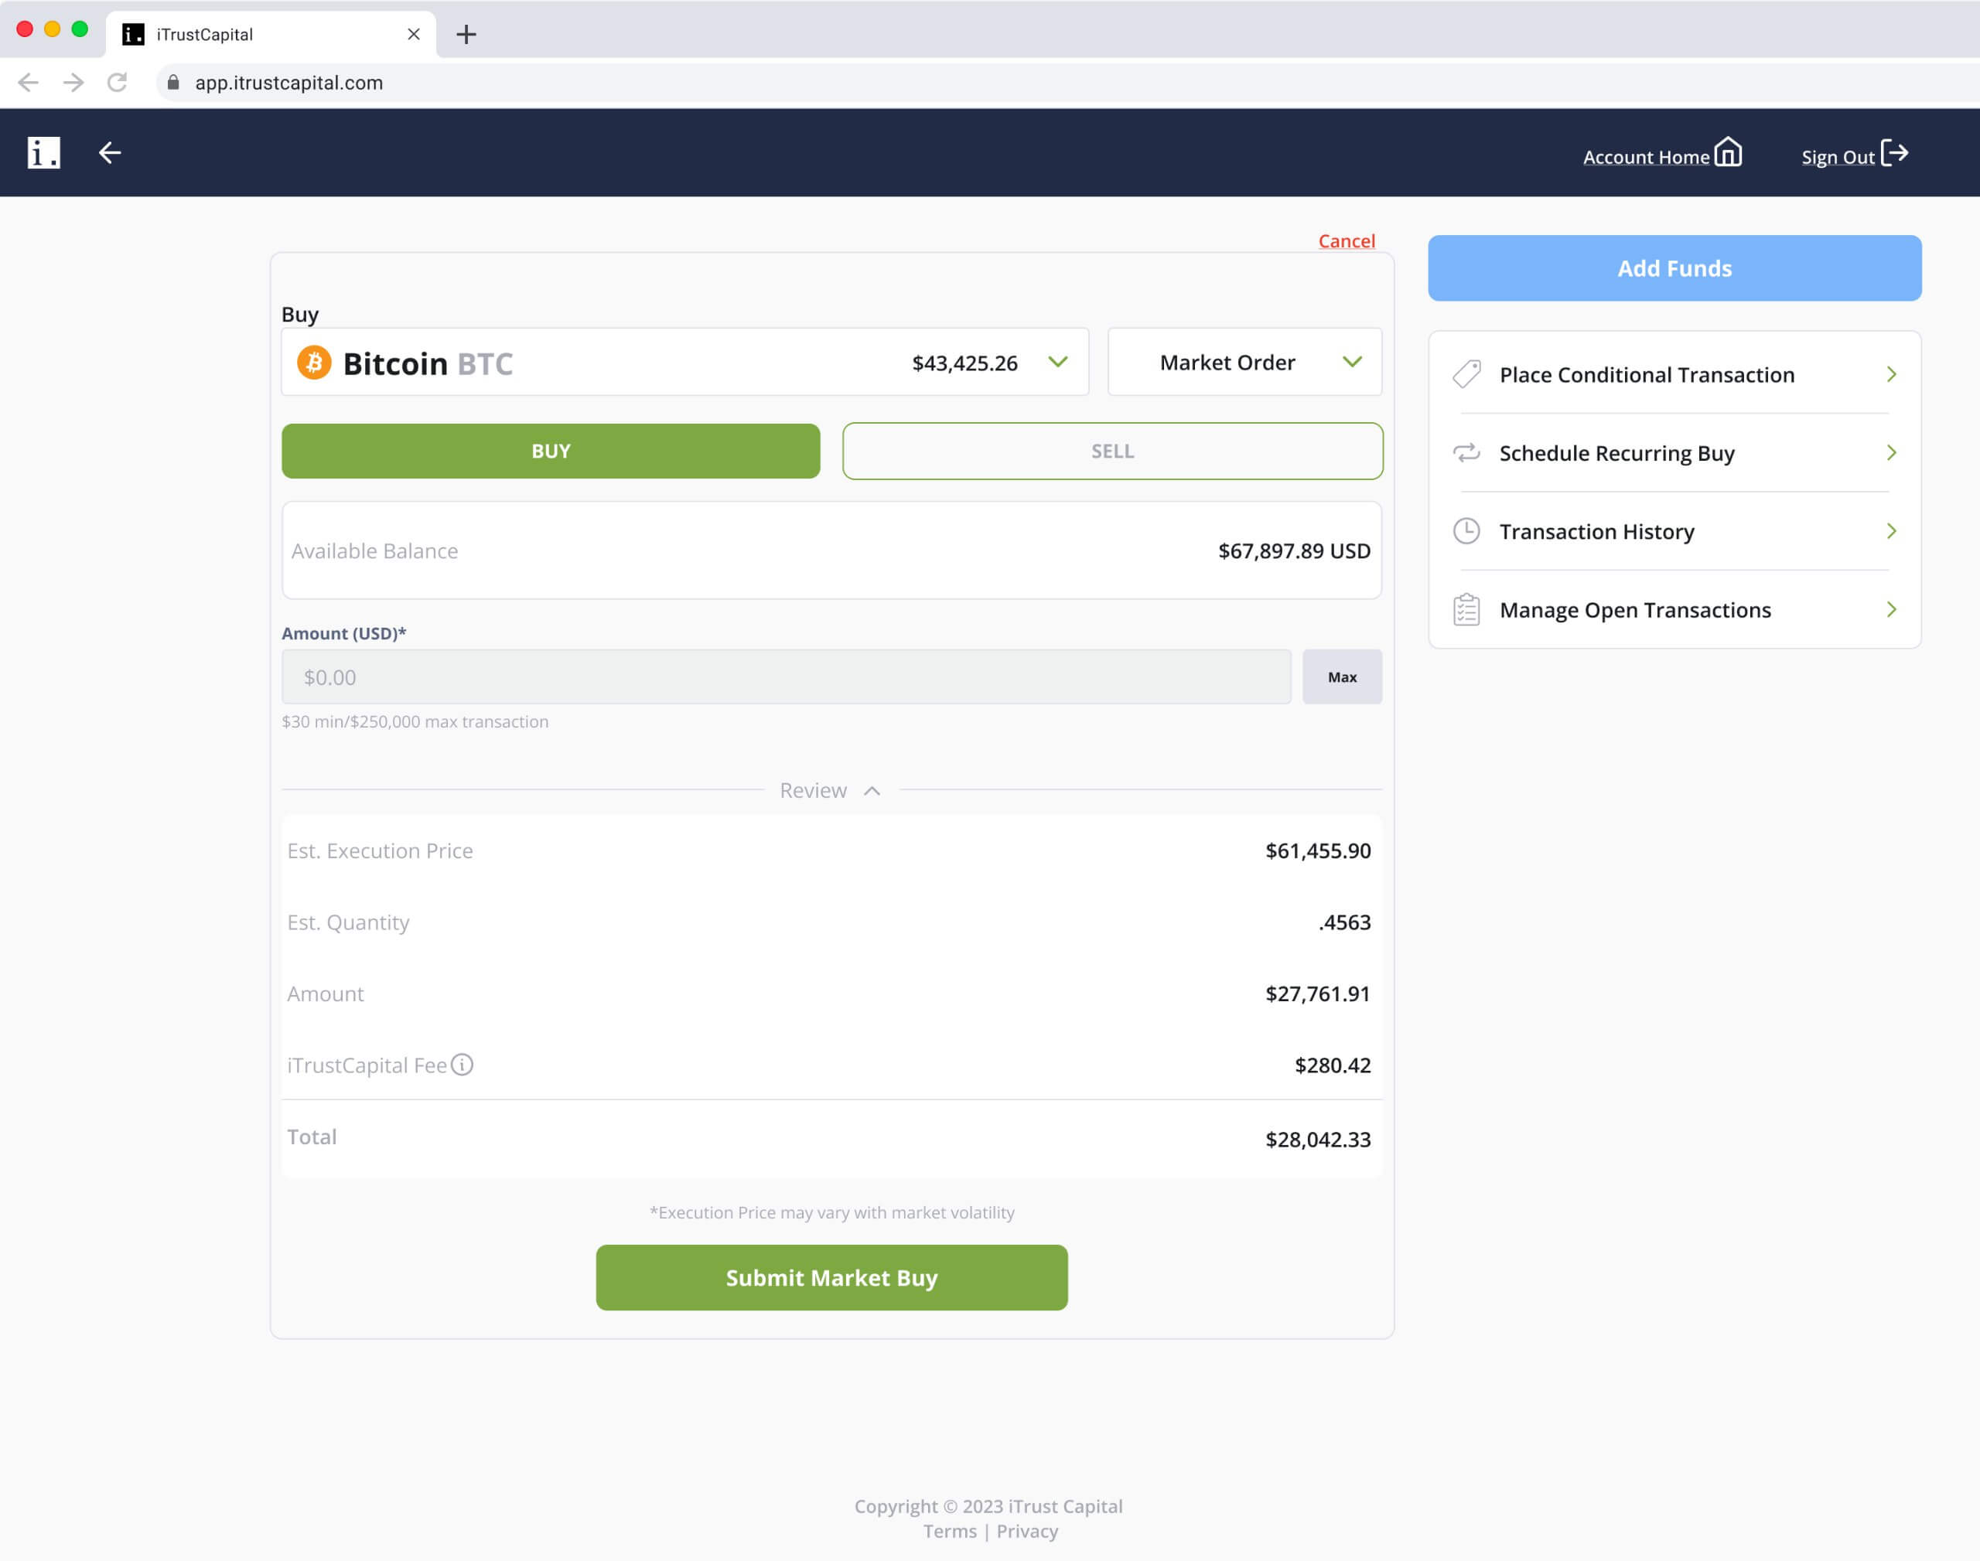Click the Max amount button
1980x1561 pixels.
click(1342, 677)
